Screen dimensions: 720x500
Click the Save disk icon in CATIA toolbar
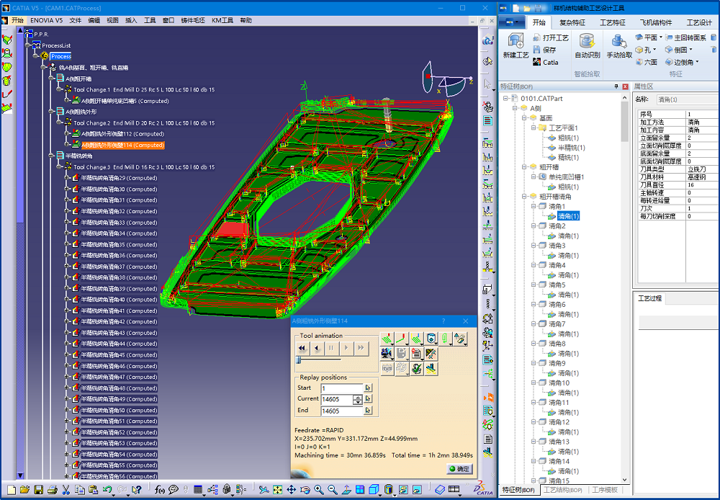[x=39, y=490]
